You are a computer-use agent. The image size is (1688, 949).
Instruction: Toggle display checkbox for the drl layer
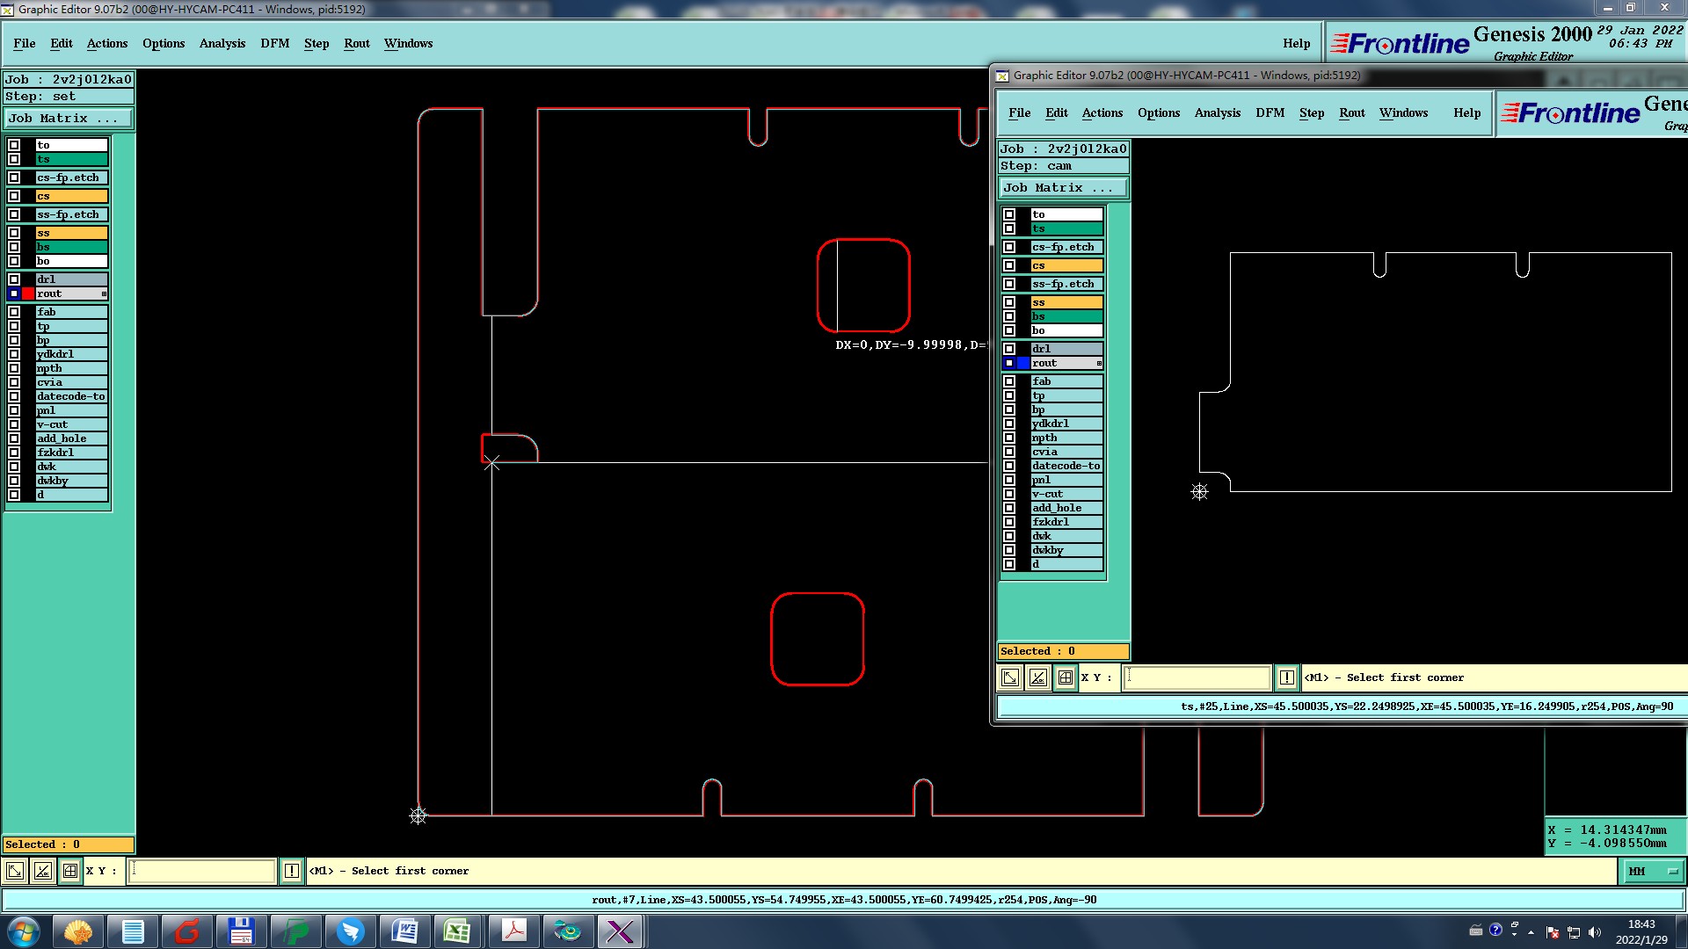(14, 279)
